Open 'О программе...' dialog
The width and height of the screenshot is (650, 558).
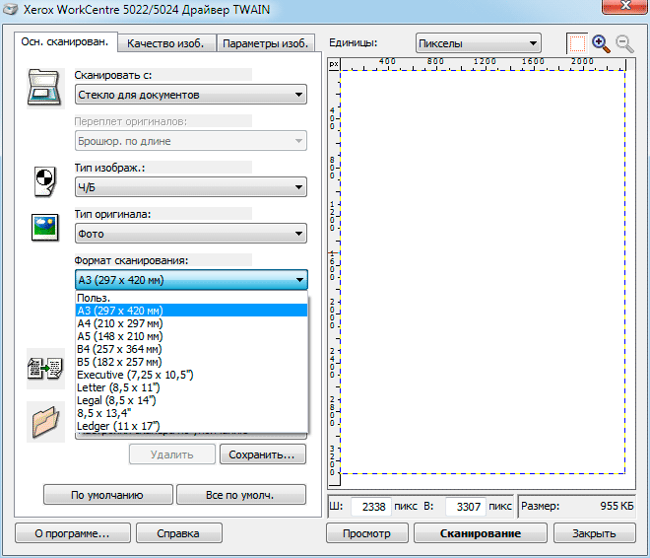(73, 533)
